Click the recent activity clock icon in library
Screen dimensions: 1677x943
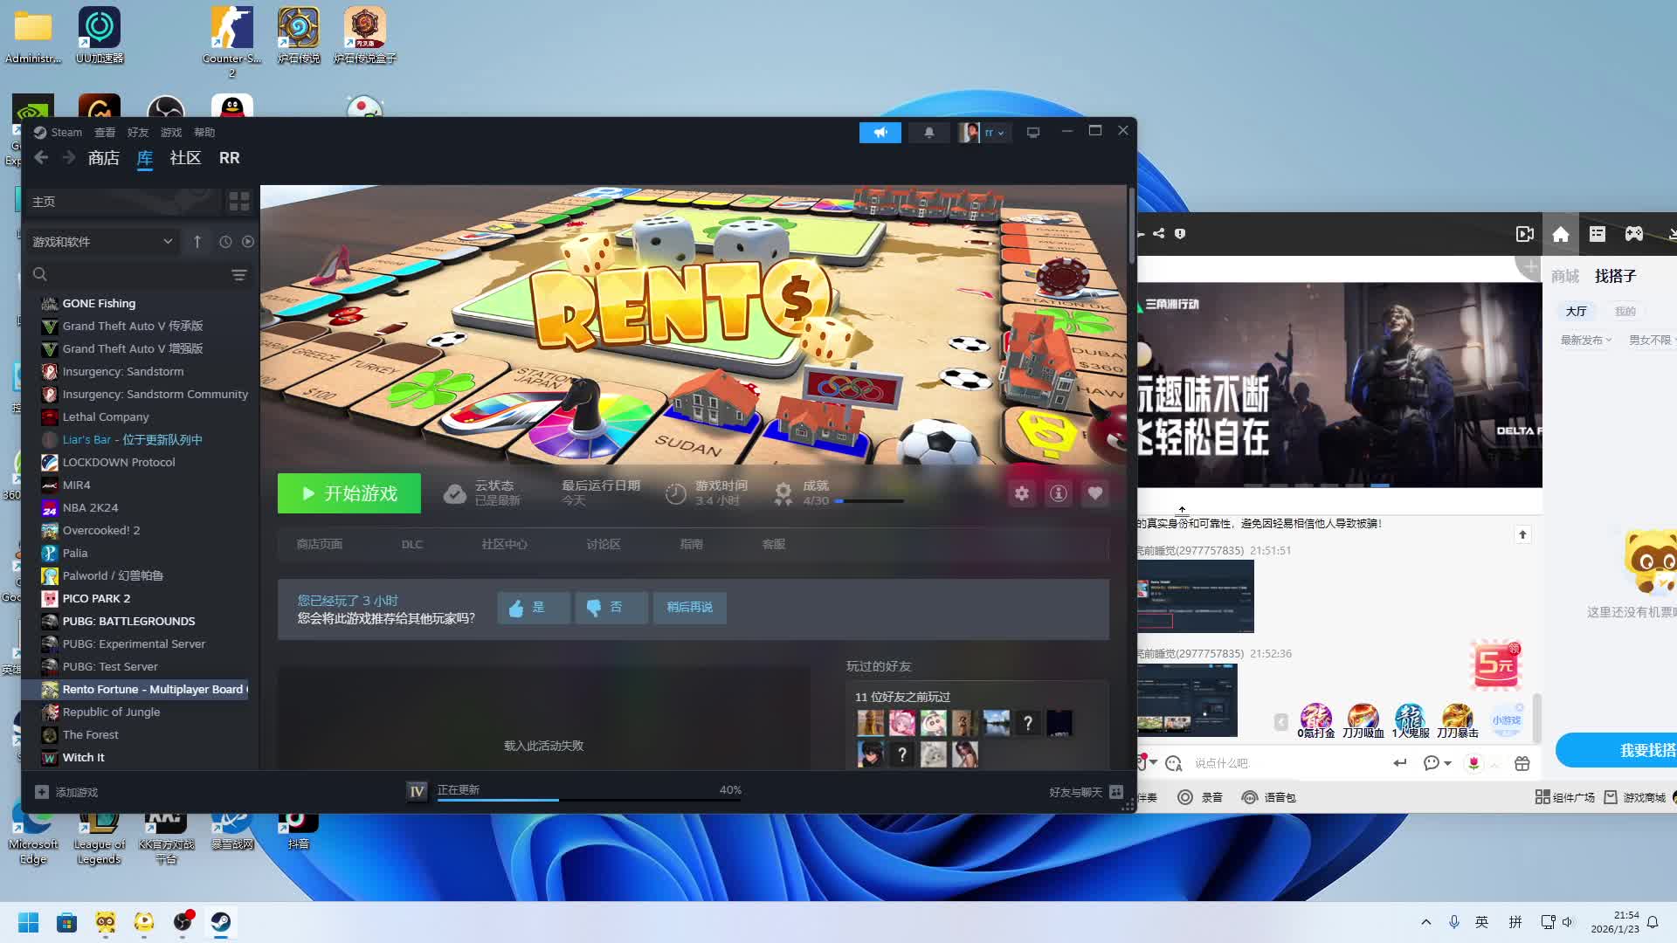coord(225,242)
